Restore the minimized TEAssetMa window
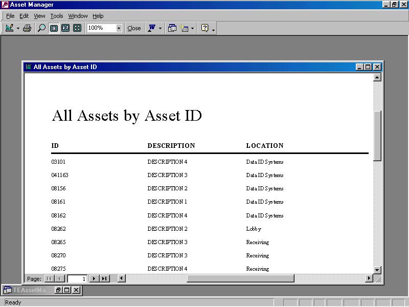 point(58,290)
